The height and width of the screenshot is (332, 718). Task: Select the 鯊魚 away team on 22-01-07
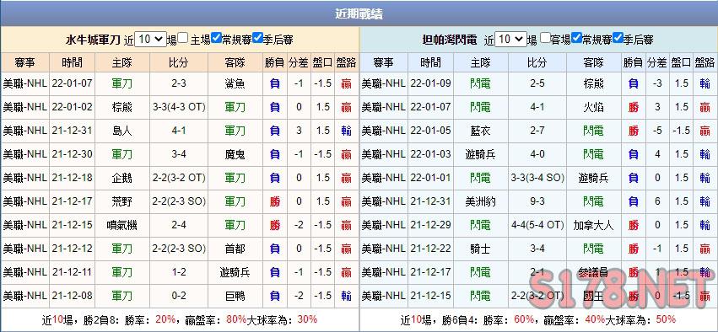[x=235, y=83]
